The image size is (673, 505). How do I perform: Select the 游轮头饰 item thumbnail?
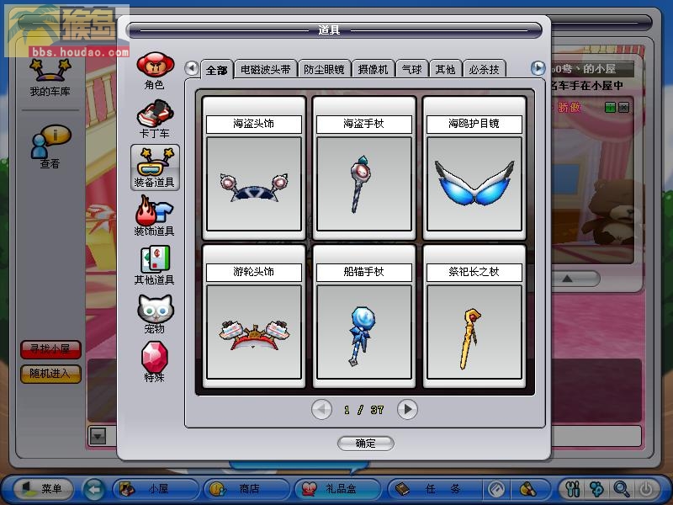(x=254, y=332)
